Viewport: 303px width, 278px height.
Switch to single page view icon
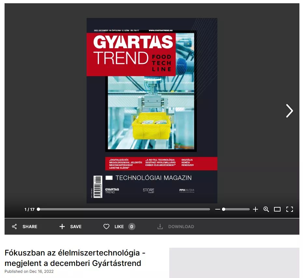click(277, 209)
